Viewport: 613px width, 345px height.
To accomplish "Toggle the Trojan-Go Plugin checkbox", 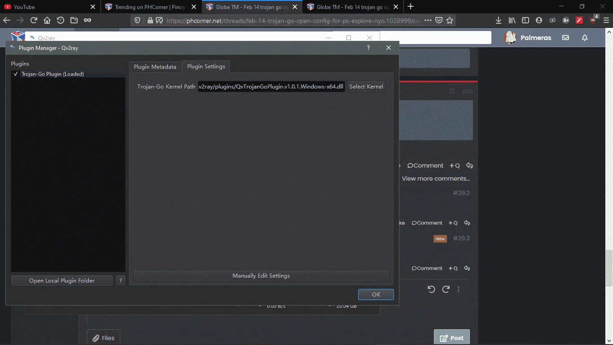I will (16, 74).
